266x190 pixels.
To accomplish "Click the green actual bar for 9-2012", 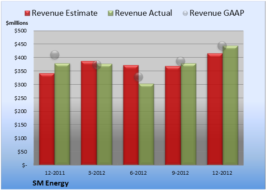I will (x=189, y=114).
